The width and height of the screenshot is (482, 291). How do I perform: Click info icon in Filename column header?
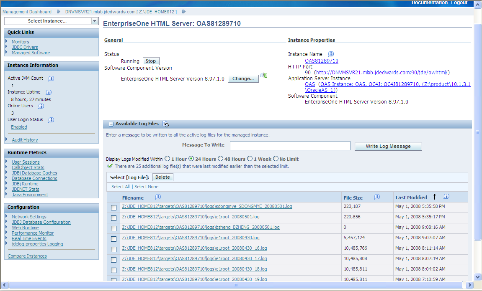coord(158,197)
